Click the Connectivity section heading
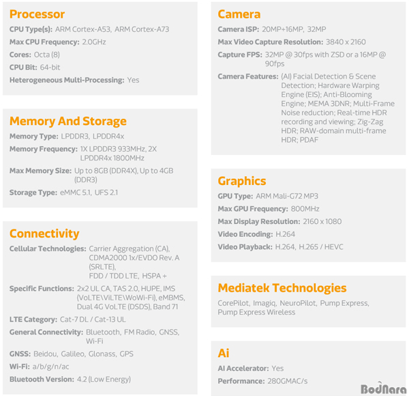Screen dimensions: 409x396 pyautogui.click(x=44, y=234)
